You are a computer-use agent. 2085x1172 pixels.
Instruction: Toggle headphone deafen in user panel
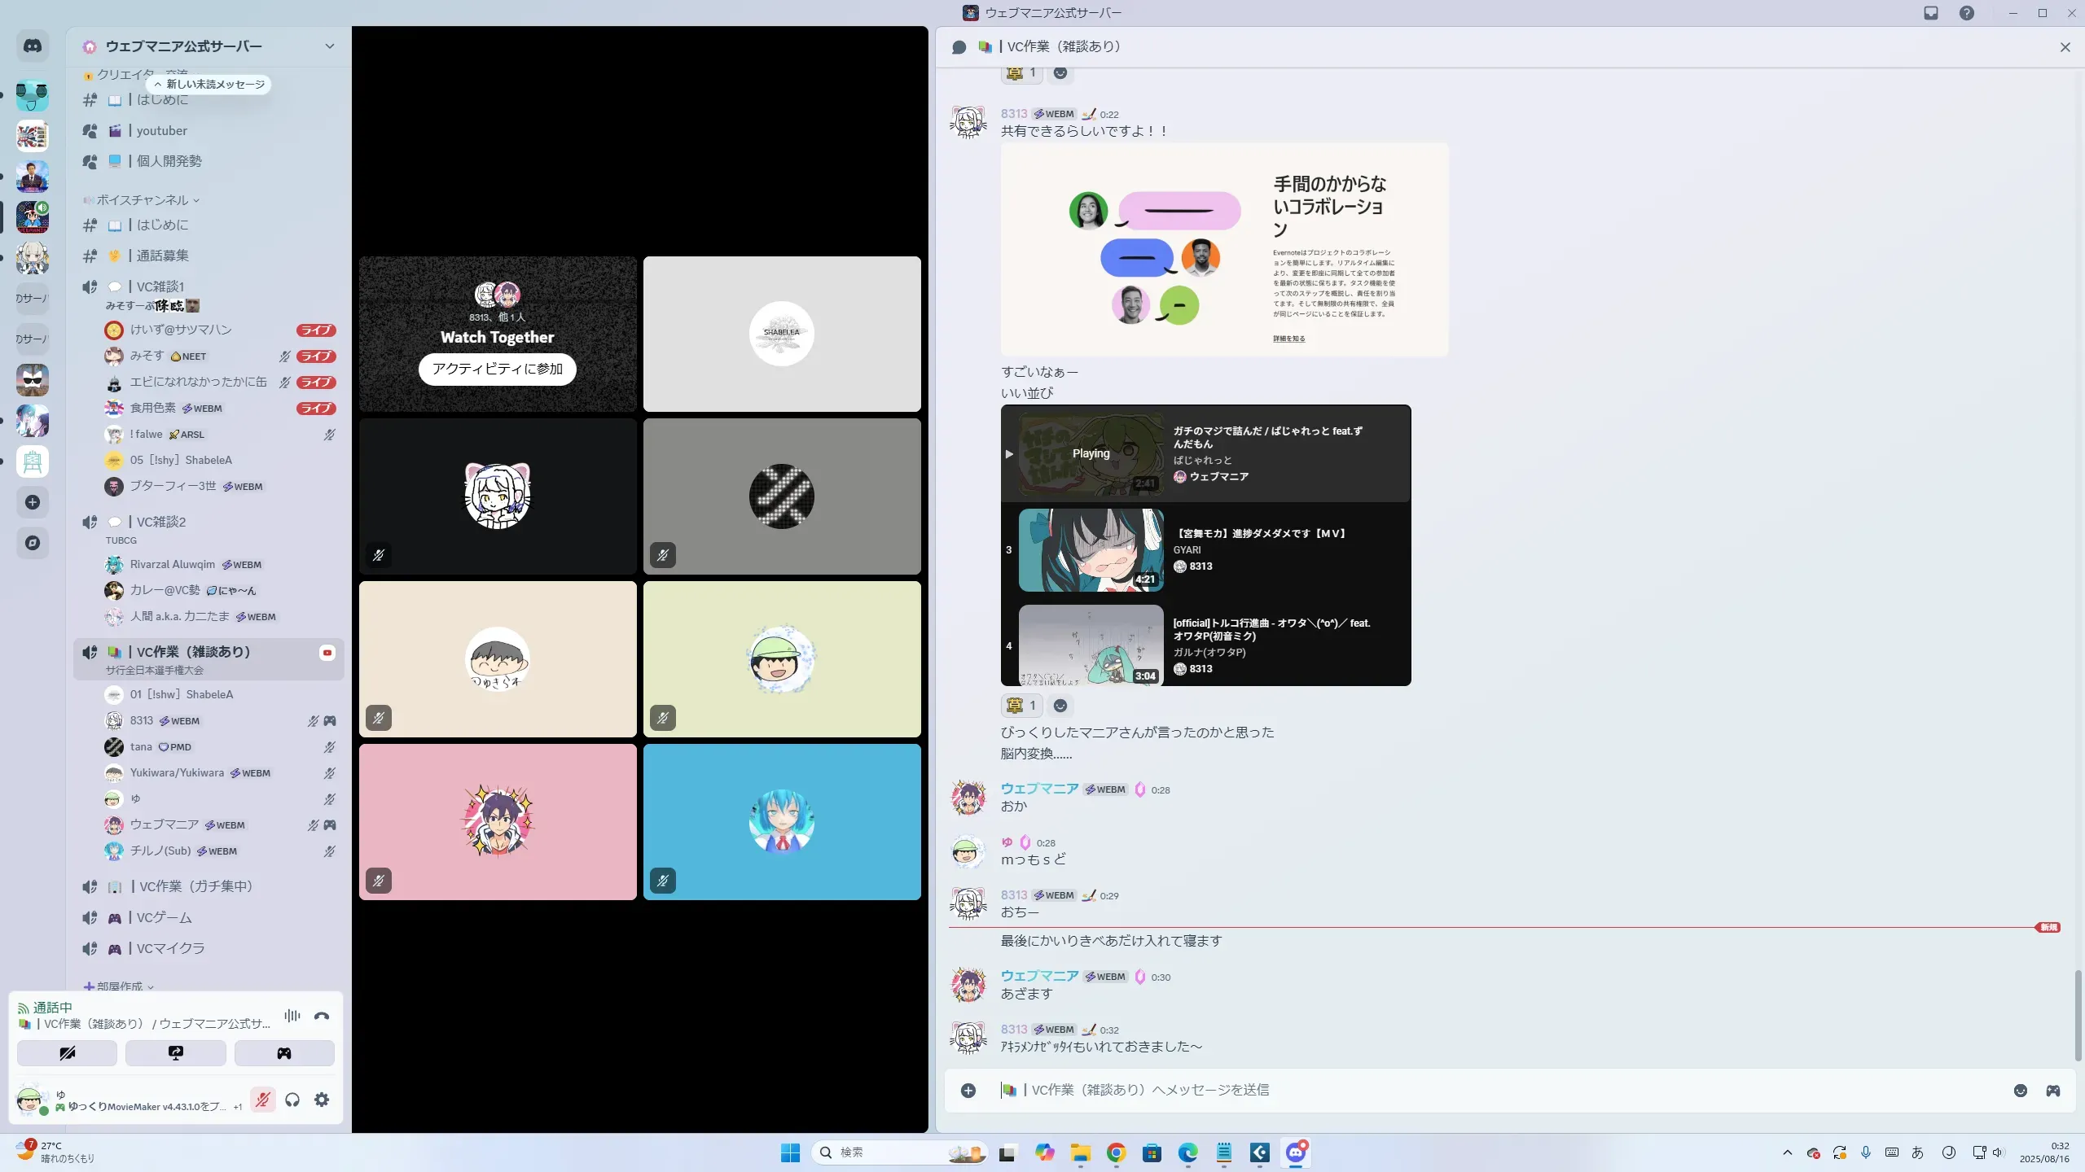tap(292, 1100)
